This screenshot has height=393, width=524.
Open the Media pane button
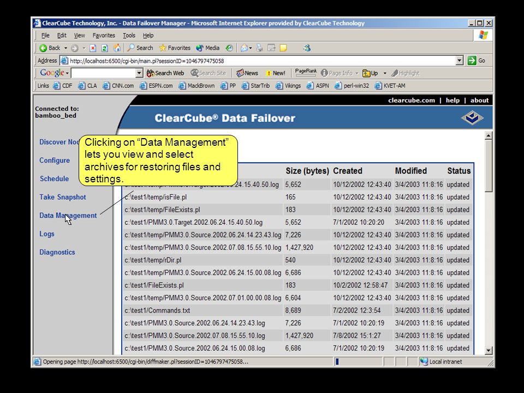(x=207, y=48)
